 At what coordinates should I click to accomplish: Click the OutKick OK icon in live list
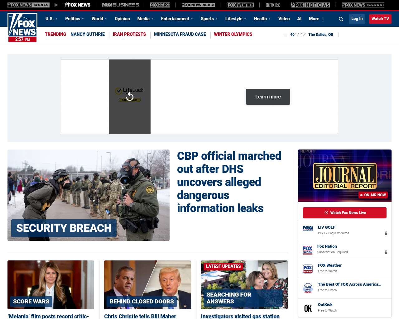click(308, 308)
